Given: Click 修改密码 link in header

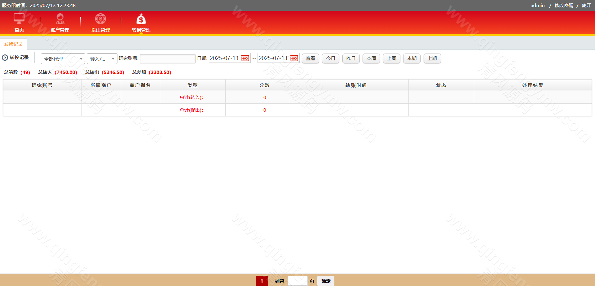Looking at the screenshot, I should 564,6.
